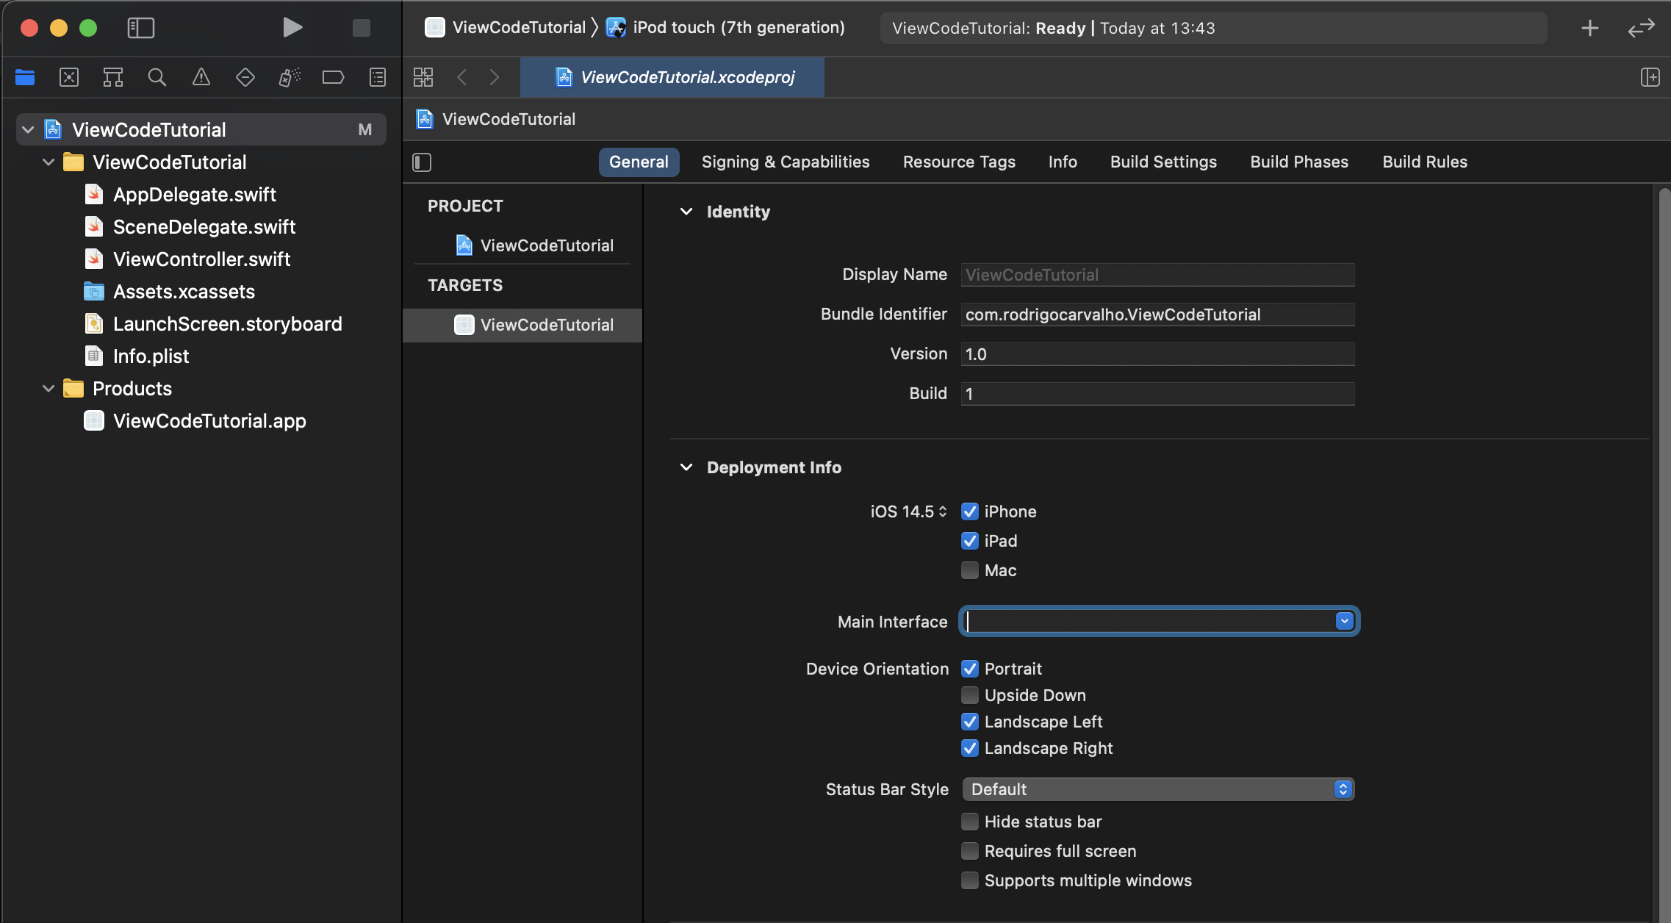Open the Build Settings tab
The image size is (1671, 923).
coord(1163,162)
